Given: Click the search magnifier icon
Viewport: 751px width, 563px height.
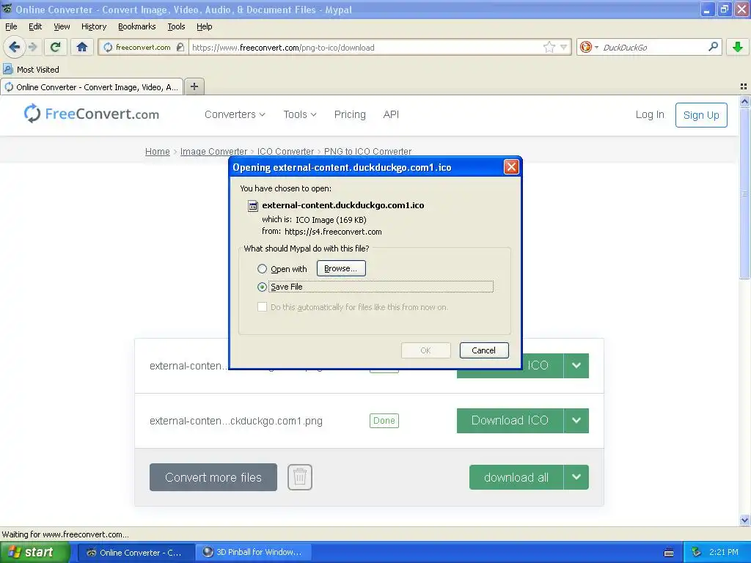Looking at the screenshot, I should (713, 47).
